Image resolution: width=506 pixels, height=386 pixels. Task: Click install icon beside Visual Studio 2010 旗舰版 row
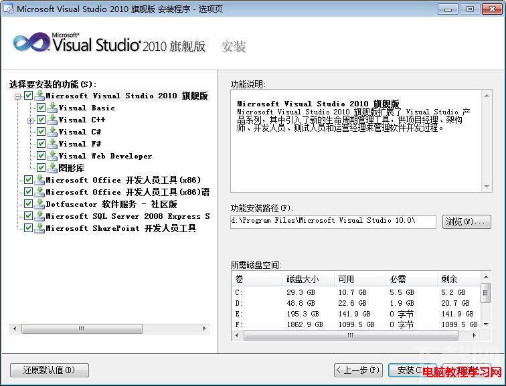click(x=39, y=96)
